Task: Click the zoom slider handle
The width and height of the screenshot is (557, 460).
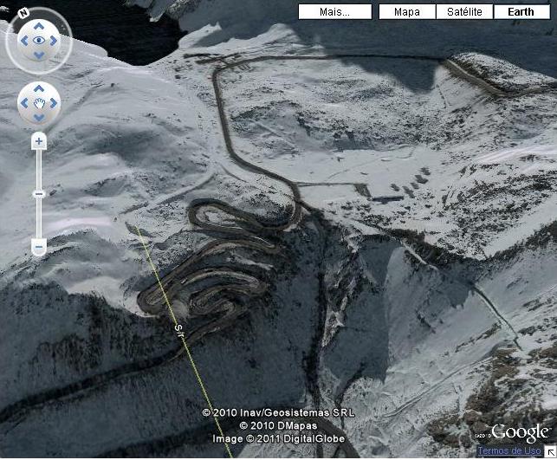Action: (x=39, y=194)
